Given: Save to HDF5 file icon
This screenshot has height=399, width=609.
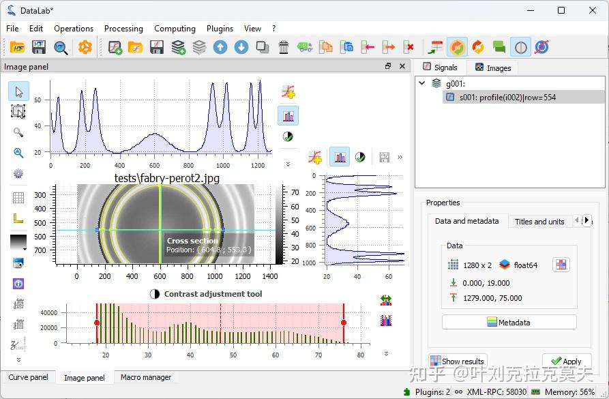Looking at the screenshot, I should [x=38, y=47].
